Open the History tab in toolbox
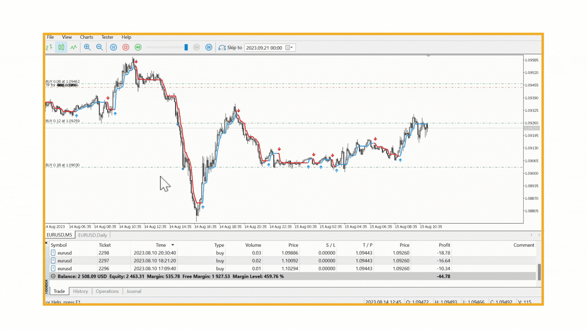Image resolution: width=587 pixels, height=330 pixels. point(80,291)
